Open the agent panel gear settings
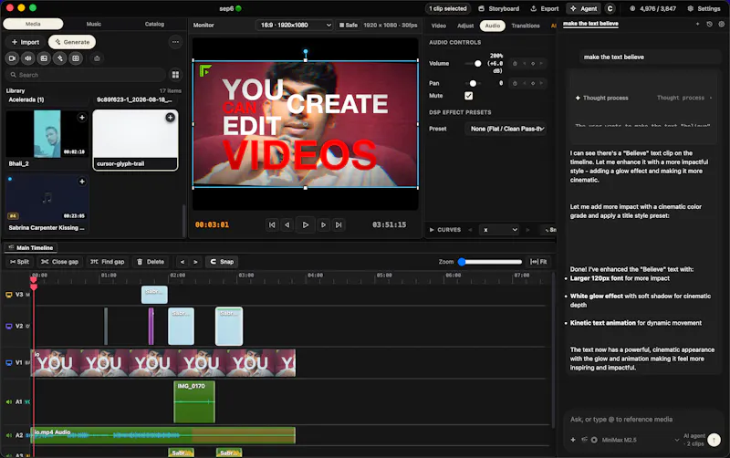This screenshot has width=730, height=458. pos(721,24)
